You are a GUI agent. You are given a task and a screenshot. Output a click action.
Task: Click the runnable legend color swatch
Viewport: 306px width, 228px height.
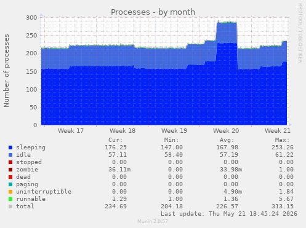point(10,199)
